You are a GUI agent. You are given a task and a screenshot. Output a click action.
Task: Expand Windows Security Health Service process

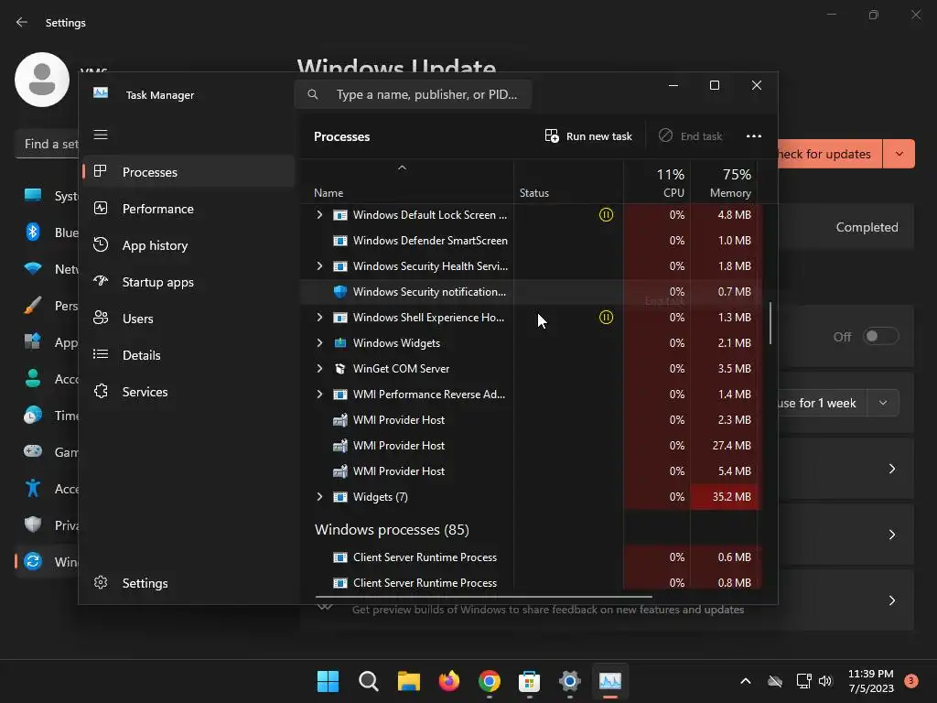(319, 266)
